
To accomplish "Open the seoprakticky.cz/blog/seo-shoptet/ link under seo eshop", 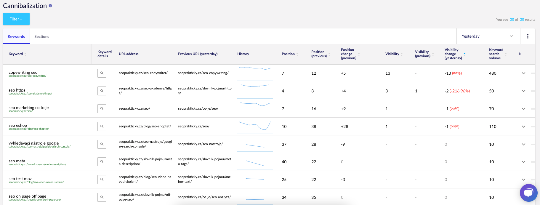I will [29, 129].
